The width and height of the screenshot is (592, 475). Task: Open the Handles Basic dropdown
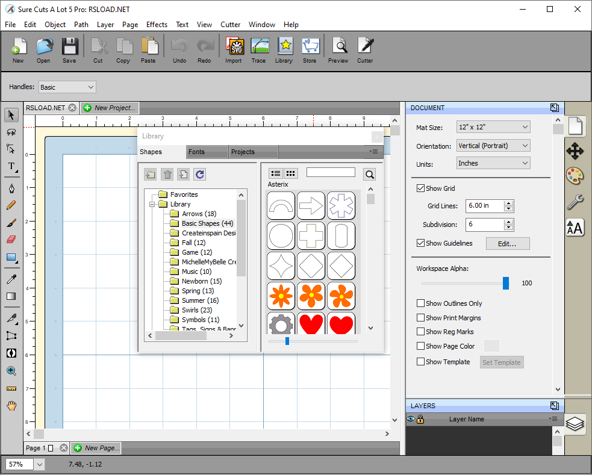[x=67, y=87]
